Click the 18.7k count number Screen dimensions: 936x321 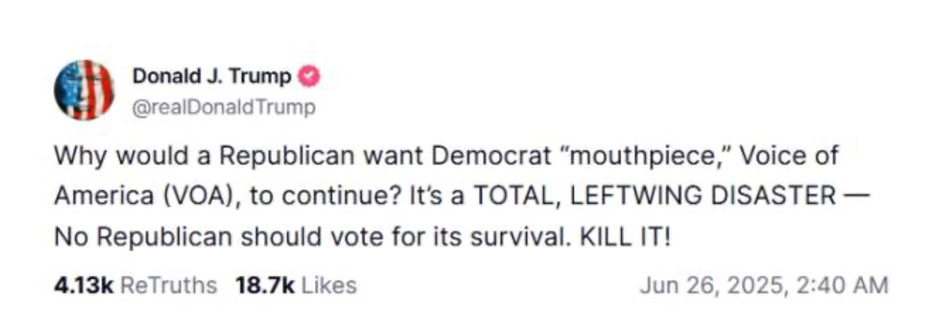pos(264,285)
